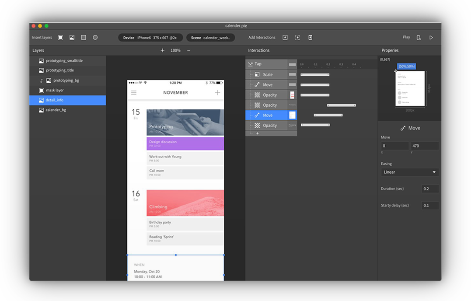The image size is (471, 301).
Task: Collapse the Tap interaction group
Action: point(250,64)
